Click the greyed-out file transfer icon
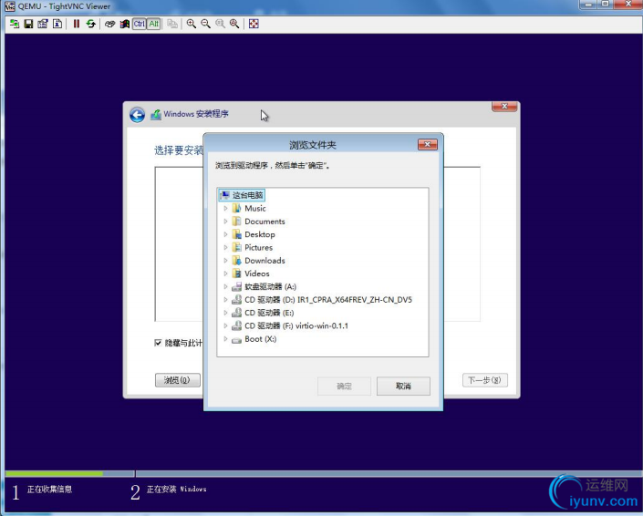 pyautogui.click(x=172, y=24)
